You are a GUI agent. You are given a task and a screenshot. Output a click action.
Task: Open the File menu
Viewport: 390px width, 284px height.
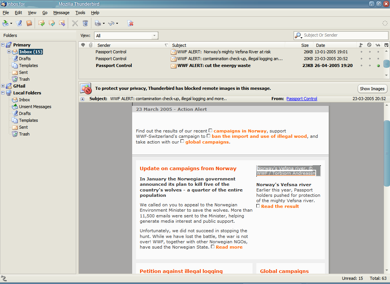[x=6, y=13]
